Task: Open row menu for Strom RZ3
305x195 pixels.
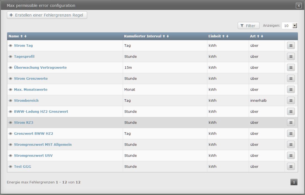Action: pyautogui.click(x=291, y=122)
